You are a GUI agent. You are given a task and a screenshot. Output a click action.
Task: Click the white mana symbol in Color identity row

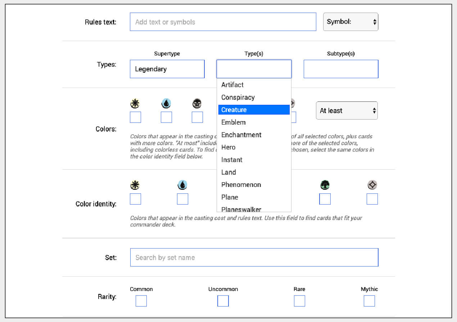coord(135,185)
